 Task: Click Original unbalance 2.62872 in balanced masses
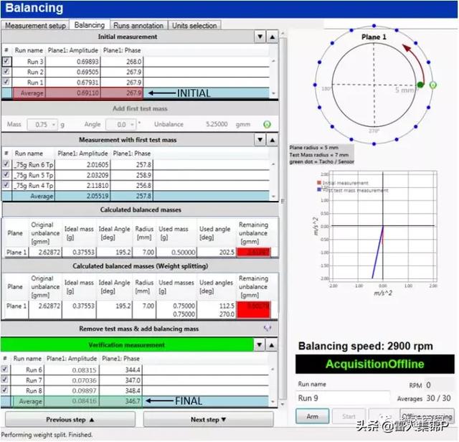click(x=49, y=252)
